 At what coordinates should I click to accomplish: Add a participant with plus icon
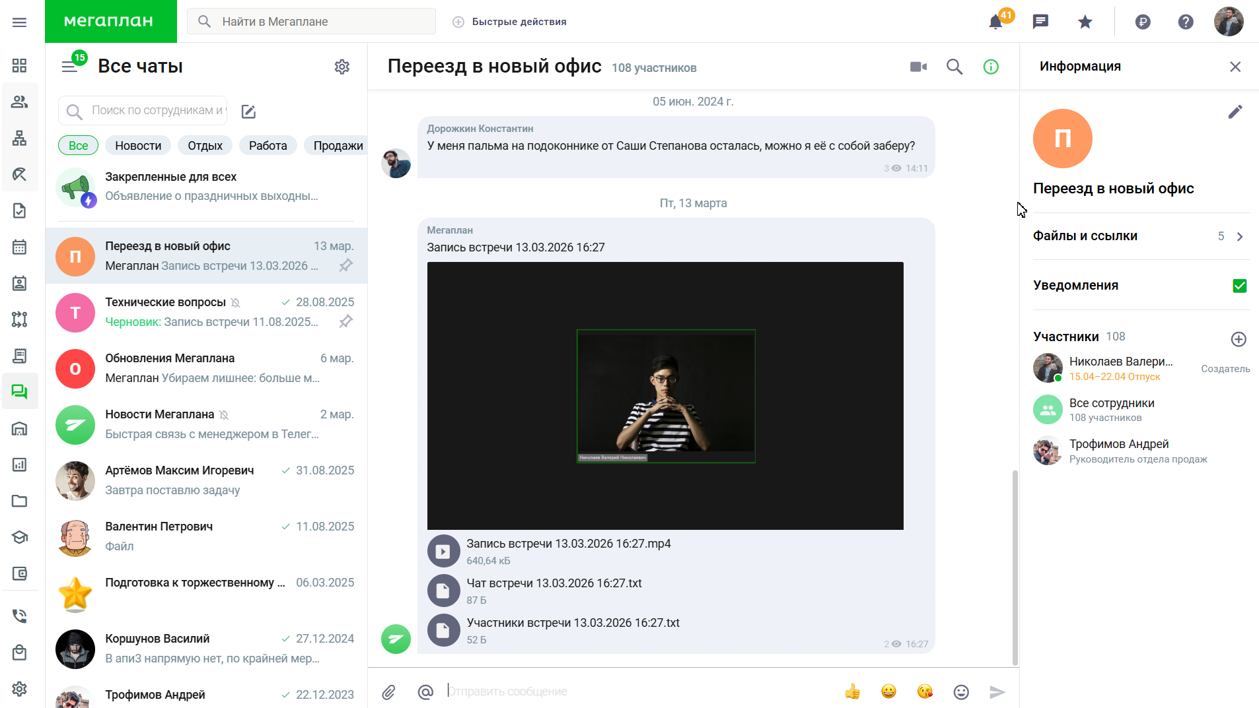tap(1239, 339)
